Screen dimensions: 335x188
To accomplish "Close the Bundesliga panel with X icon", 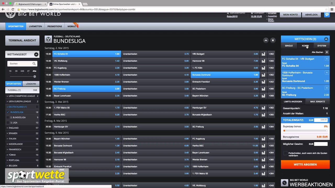I will coord(273,40).
